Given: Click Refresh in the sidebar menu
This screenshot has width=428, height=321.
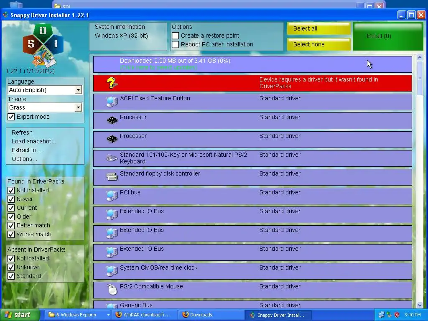Looking at the screenshot, I should click(x=22, y=132).
